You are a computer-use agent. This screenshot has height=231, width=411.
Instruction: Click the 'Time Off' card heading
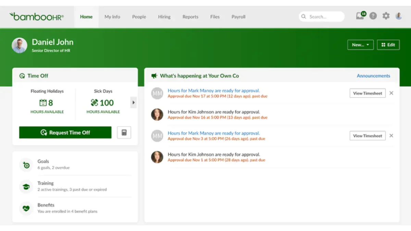[x=38, y=76]
